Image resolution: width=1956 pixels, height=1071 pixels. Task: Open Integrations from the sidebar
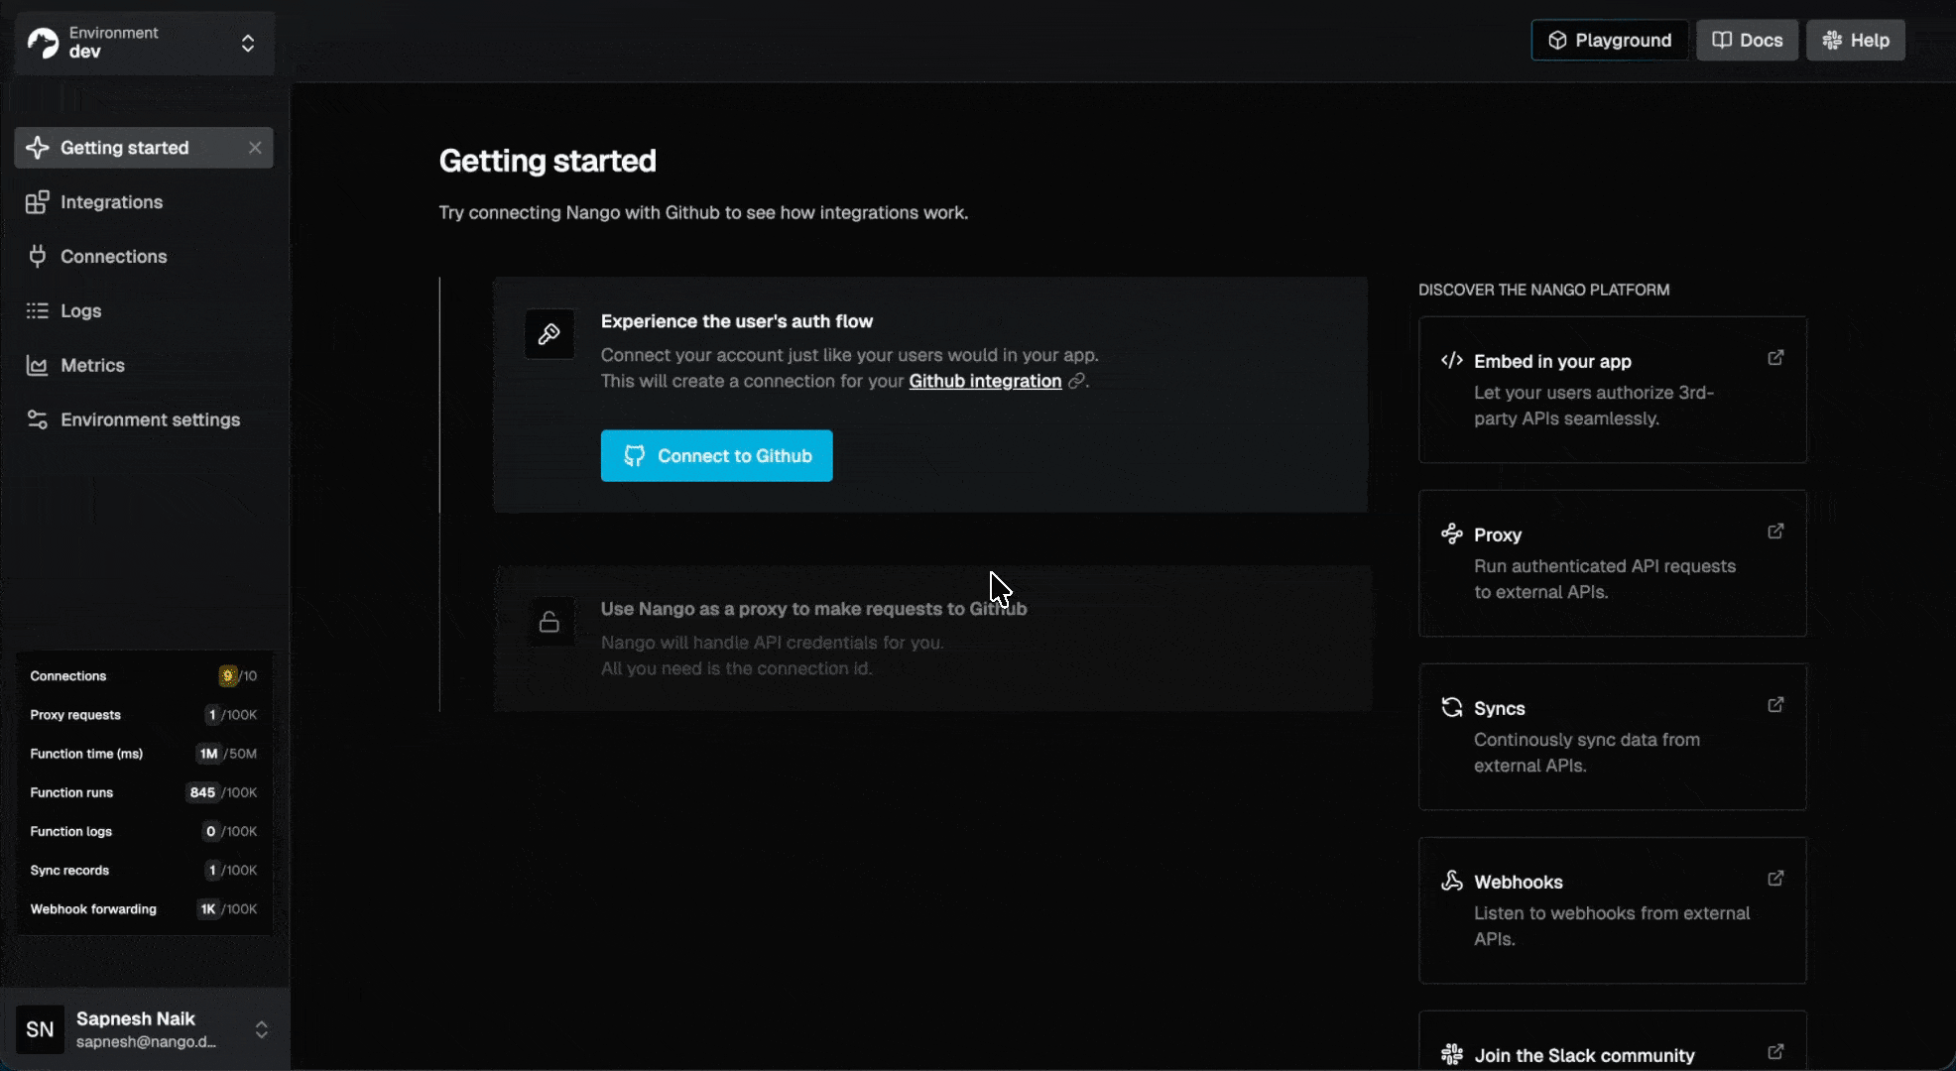pyautogui.click(x=111, y=202)
